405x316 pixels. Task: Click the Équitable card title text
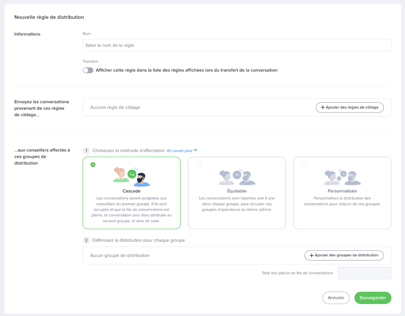pos(237,191)
